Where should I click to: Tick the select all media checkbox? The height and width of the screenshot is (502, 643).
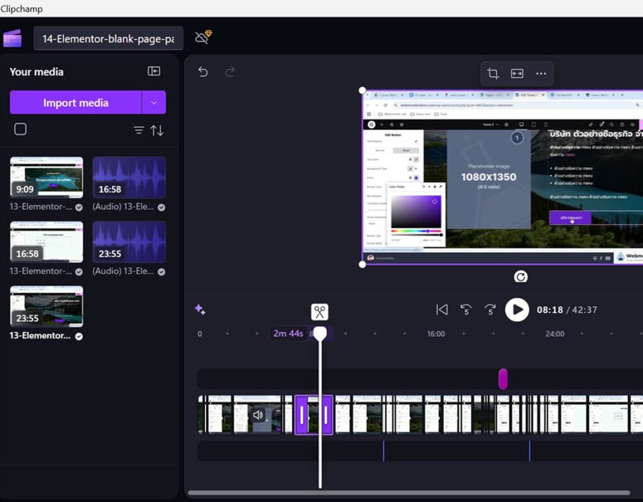[20, 129]
